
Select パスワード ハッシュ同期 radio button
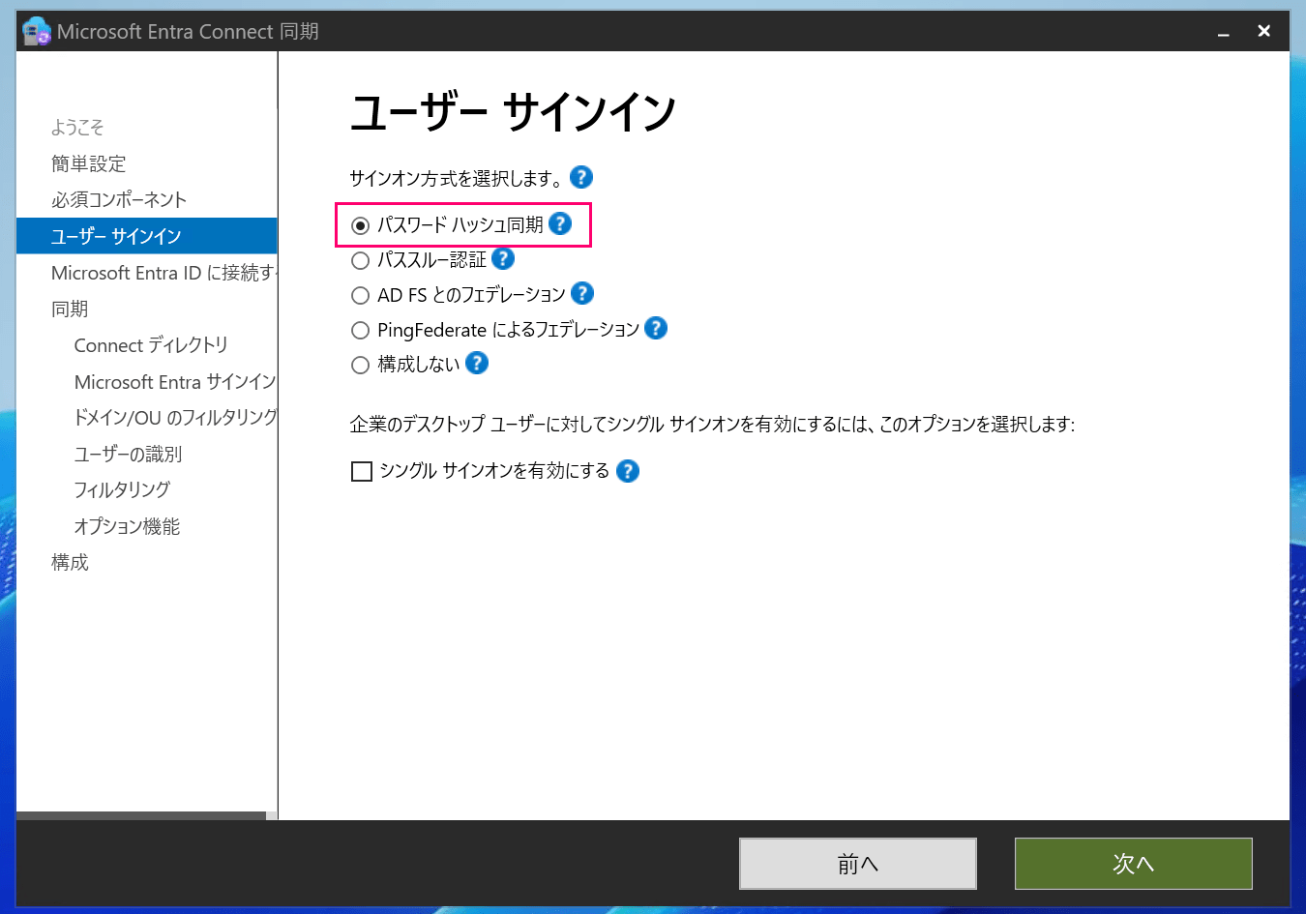361,225
